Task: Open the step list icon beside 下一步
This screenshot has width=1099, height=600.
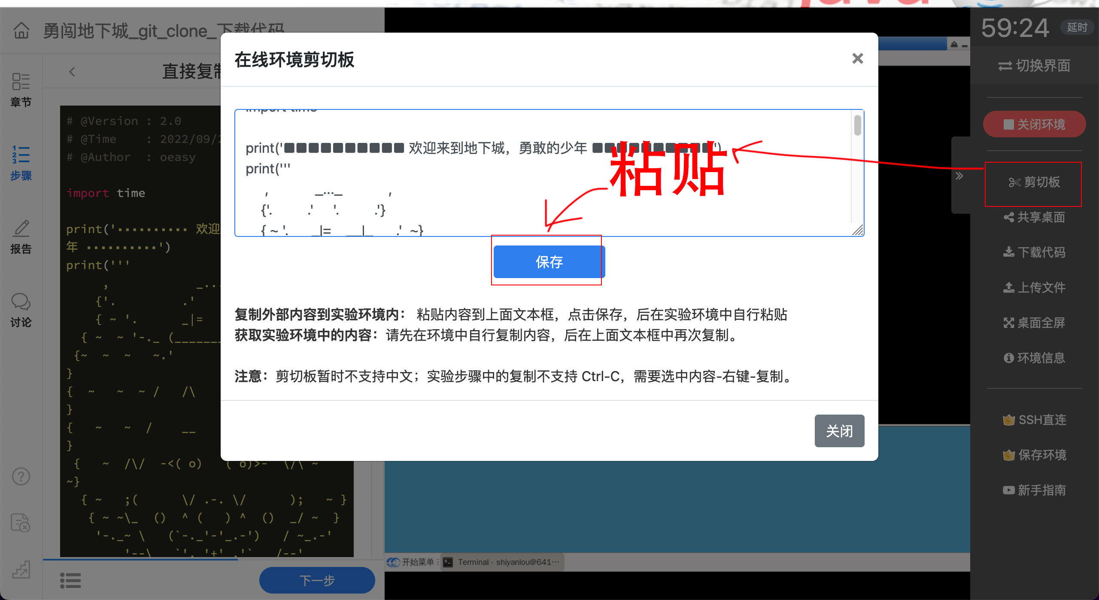Action: 70,580
